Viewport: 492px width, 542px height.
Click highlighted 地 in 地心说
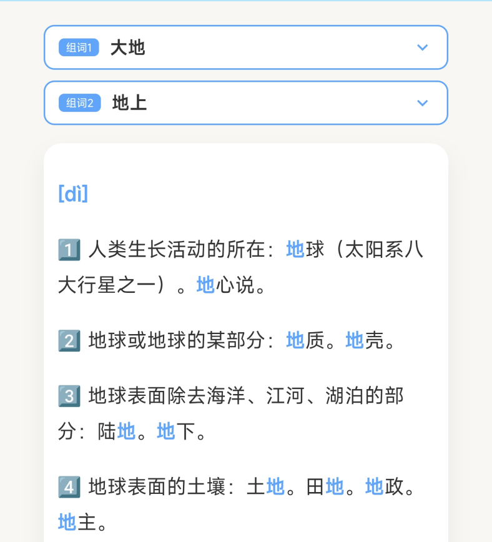[205, 285]
